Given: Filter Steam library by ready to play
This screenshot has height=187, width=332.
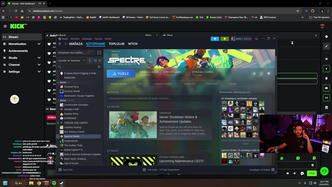Looking at the screenshot, I should [100, 61].
